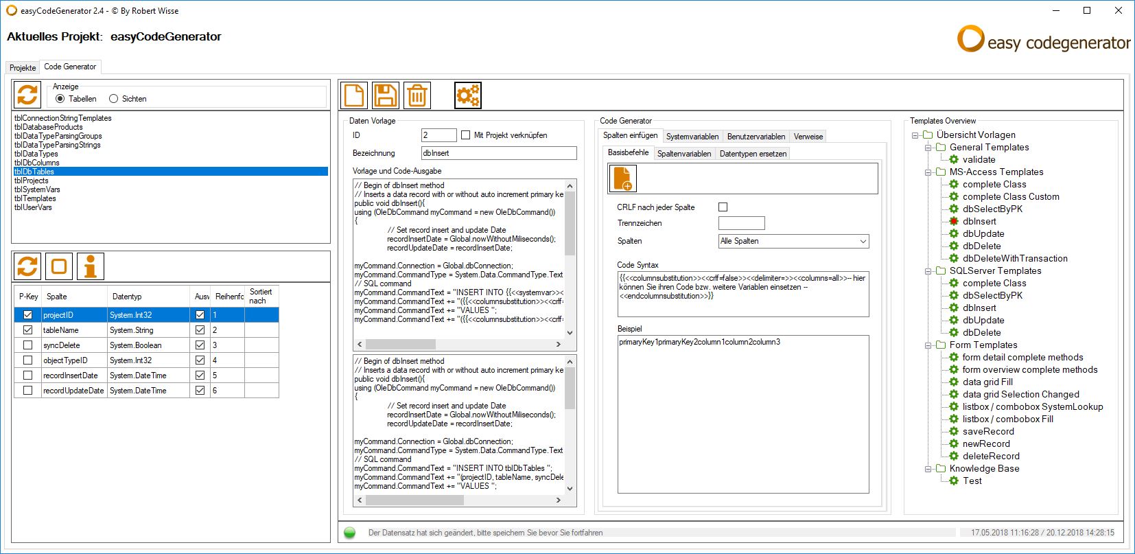Switch to the Spaltenvariablen tab
Image resolution: width=1135 pixels, height=554 pixels.
[684, 154]
